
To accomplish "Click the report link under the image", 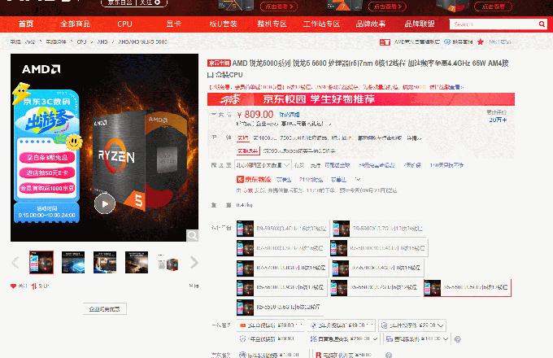I will (194, 286).
